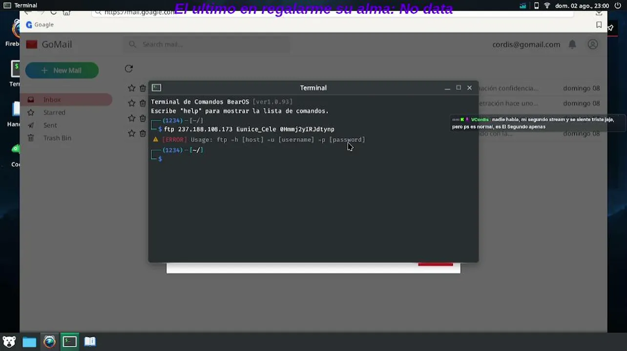Open the handbook book icon in taskbar

pyautogui.click(x=90, y=342)
